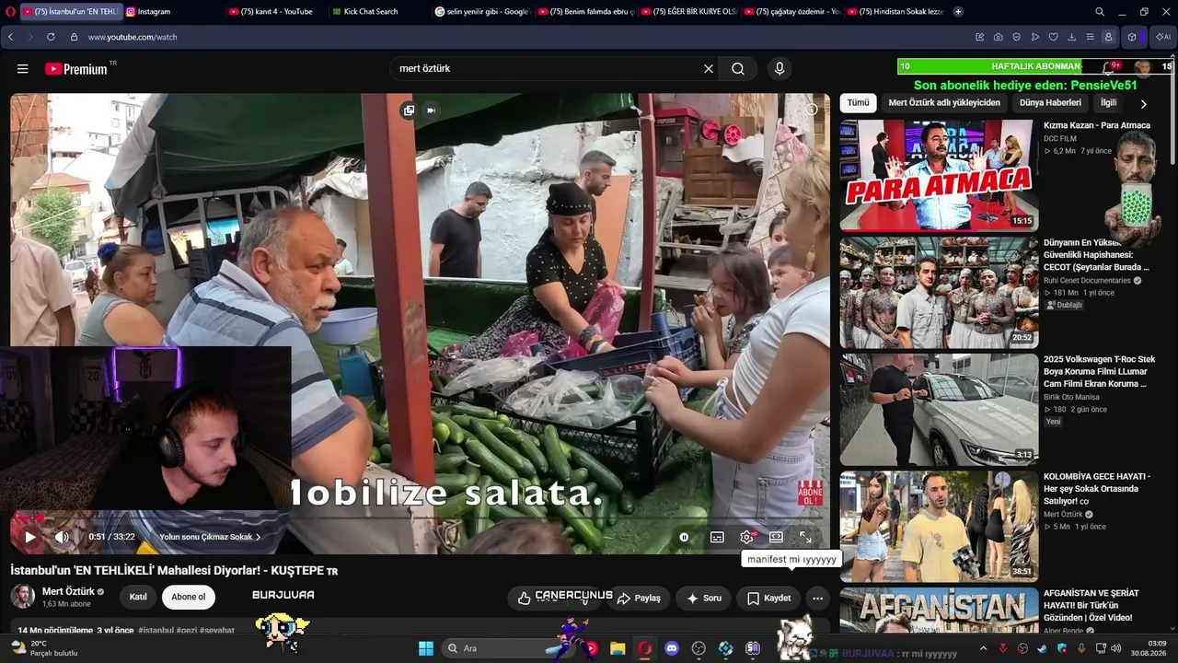
Task: Like the video
Action: [526, 598]
